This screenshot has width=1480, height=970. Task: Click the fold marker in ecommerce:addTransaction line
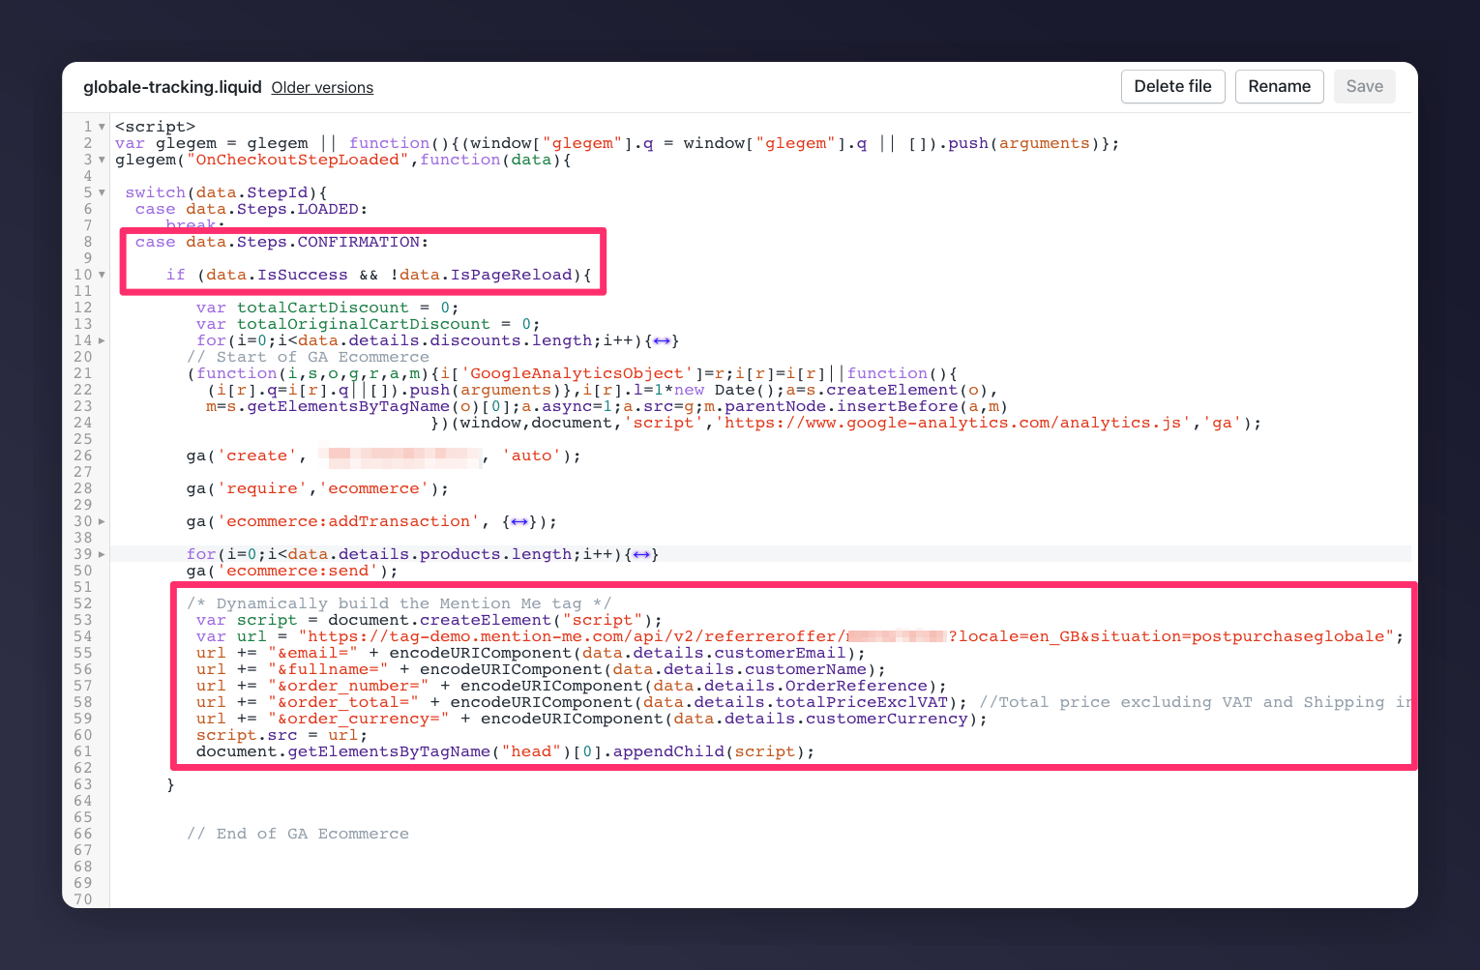[x=519, y=521]
